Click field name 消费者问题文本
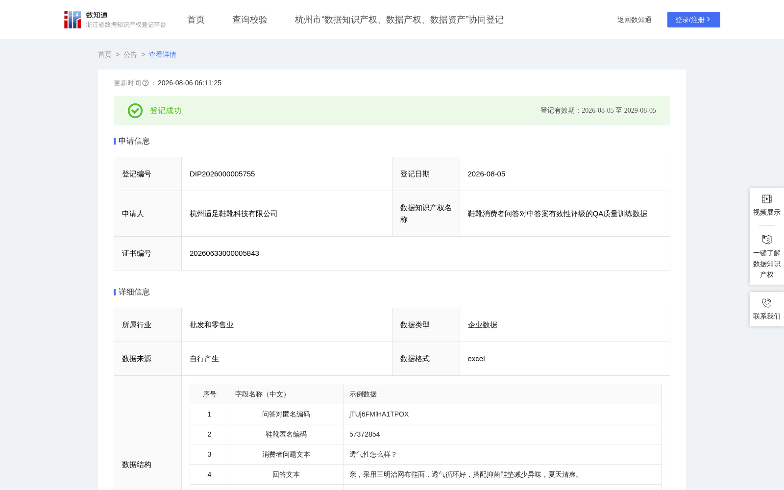This screenshot has height=490, width=784. click(286, 454)
